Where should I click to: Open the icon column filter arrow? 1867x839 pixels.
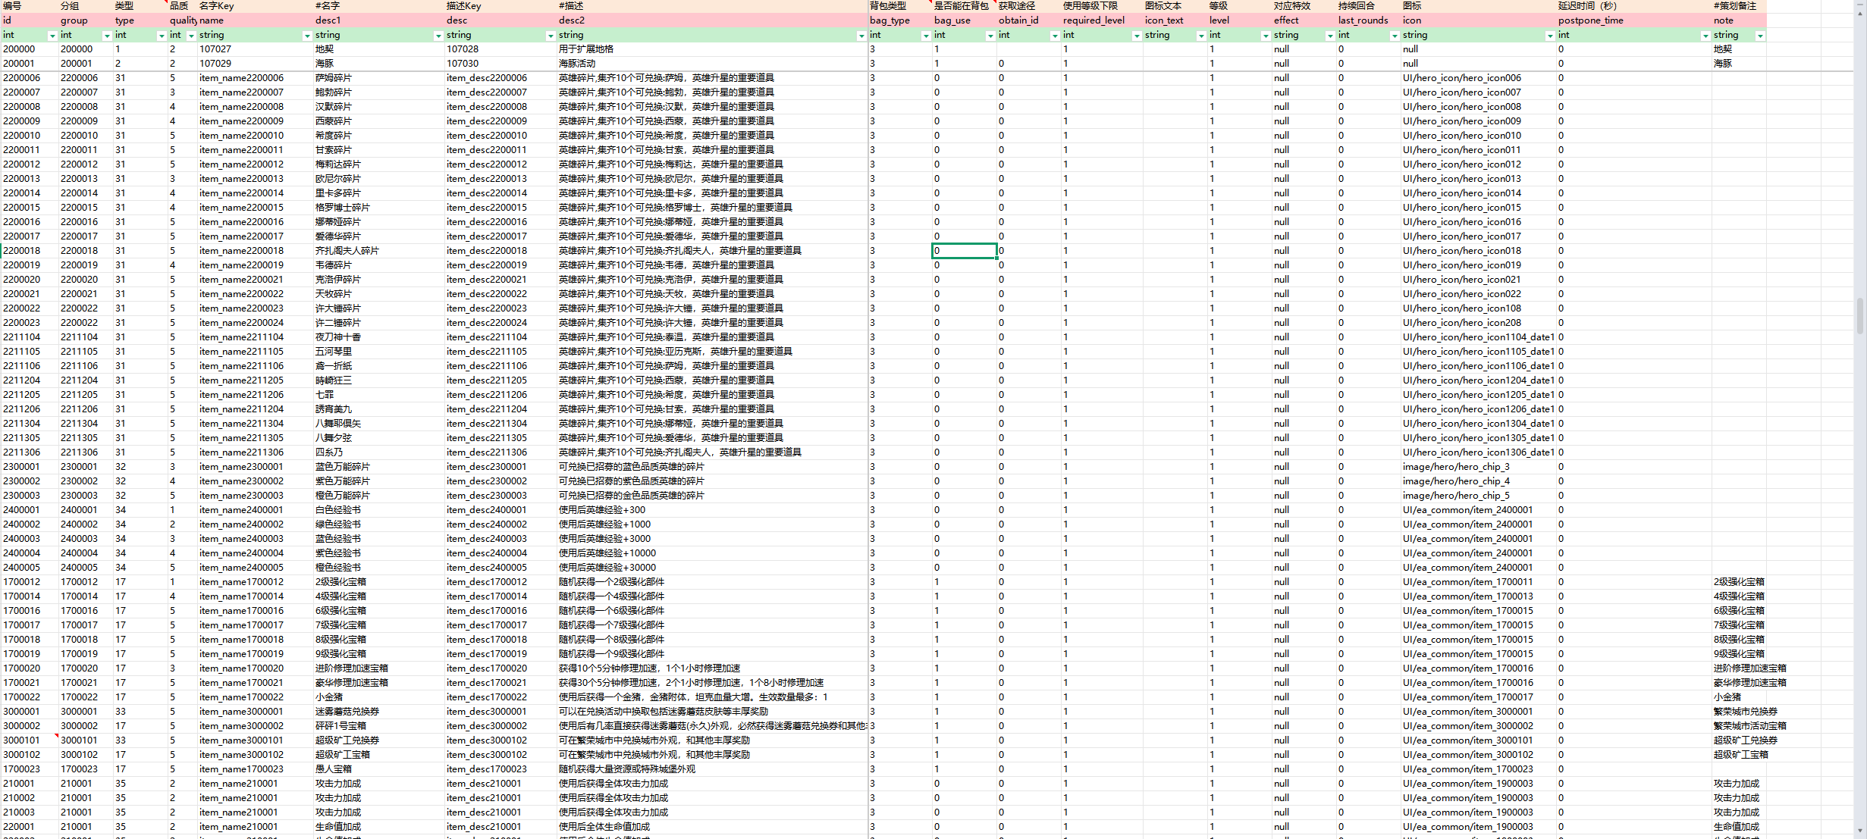coord(1549,36)
